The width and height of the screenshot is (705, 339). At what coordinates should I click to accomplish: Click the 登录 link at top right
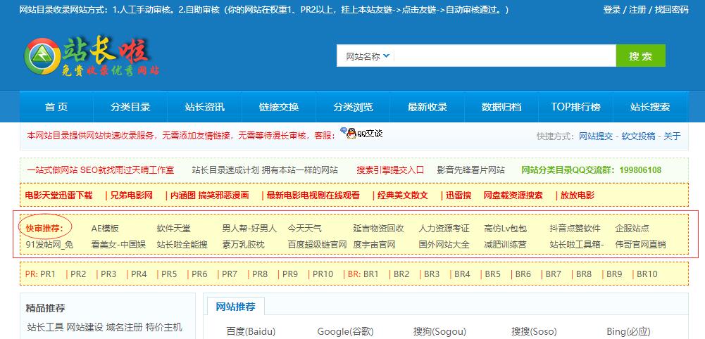[612, 10]
